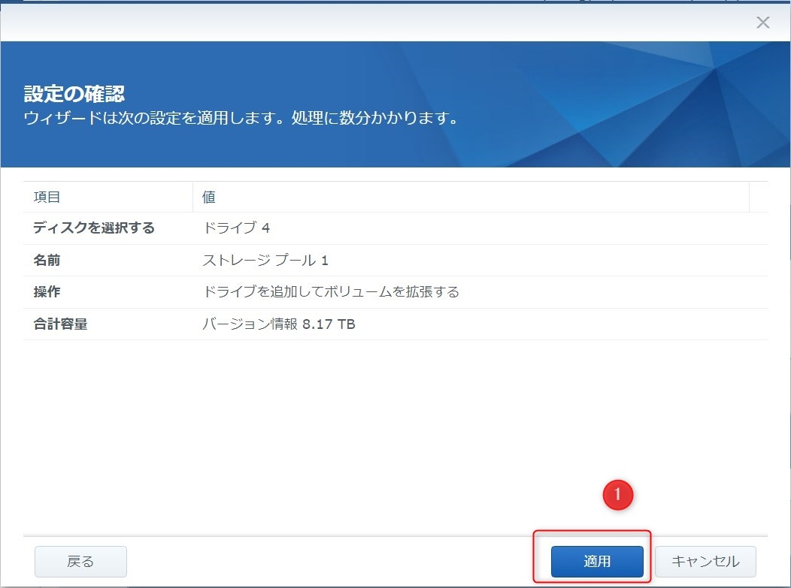Viewport: 791px width, 588px height.
Task: Click the 設定の確認 heading
Action: point(74,94)
